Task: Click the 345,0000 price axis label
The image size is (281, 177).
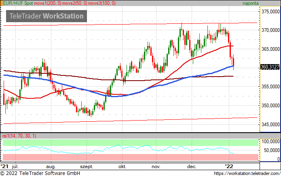Action: (270, 124)
